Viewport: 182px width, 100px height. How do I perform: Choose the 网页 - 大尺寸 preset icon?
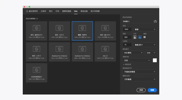(59, 28)
